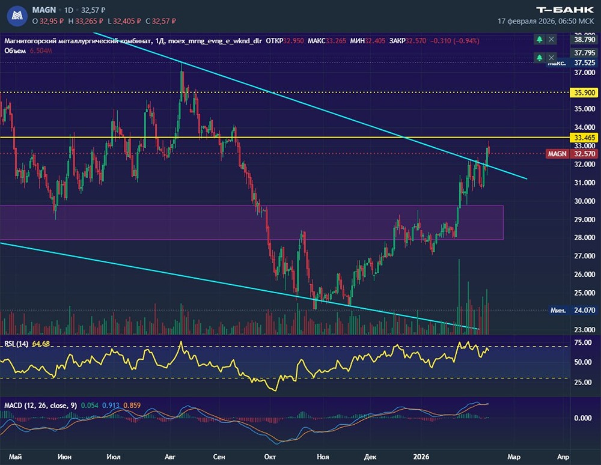The image size is (601, 465).
Task: Open the MACD (12, 26, close, 9) legend
Action: [40, 406]
